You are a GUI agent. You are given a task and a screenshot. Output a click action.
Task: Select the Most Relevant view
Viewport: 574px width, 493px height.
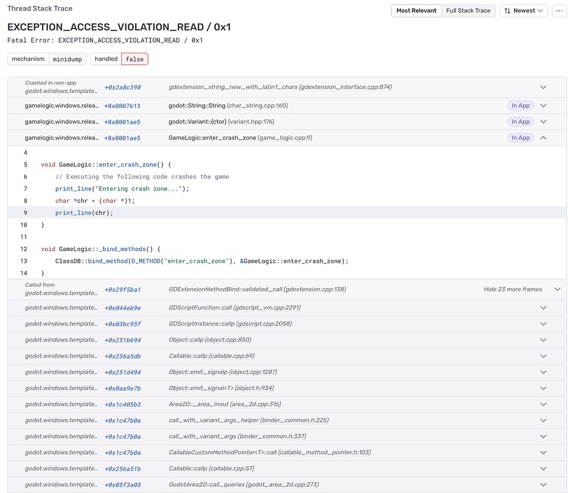point(416,10)
